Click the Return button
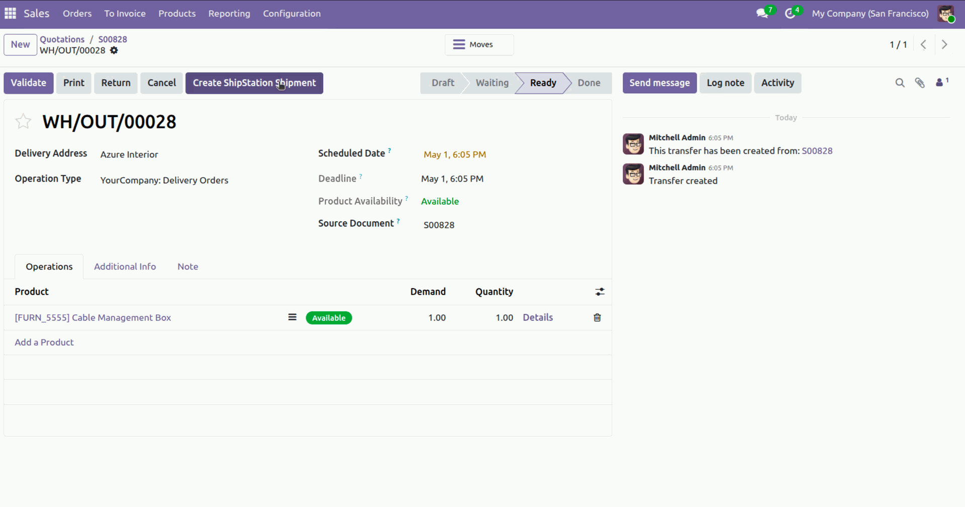Image resolution: width=965 pixels, height=507 pixels. pyautogui.click(x=116, y=83)
